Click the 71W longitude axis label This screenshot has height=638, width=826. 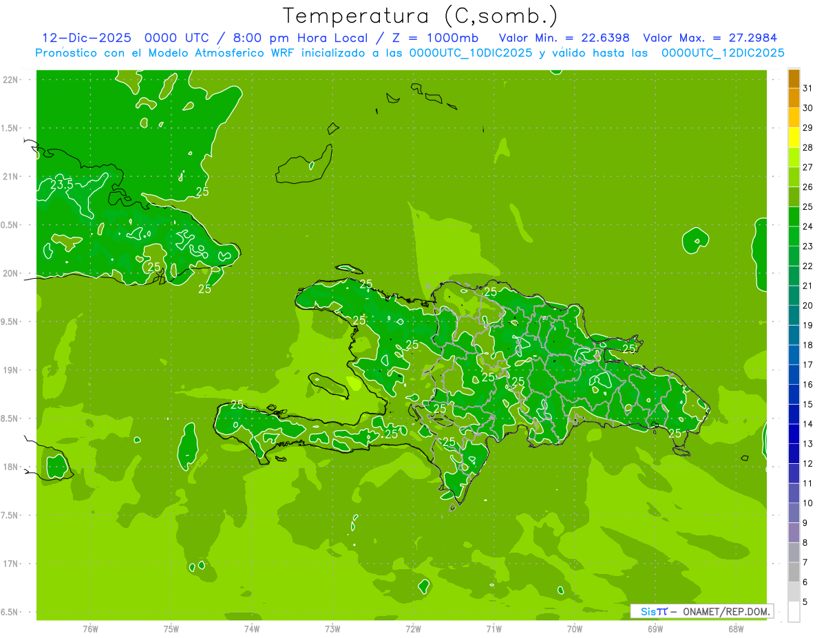click(x=494, y=628)
